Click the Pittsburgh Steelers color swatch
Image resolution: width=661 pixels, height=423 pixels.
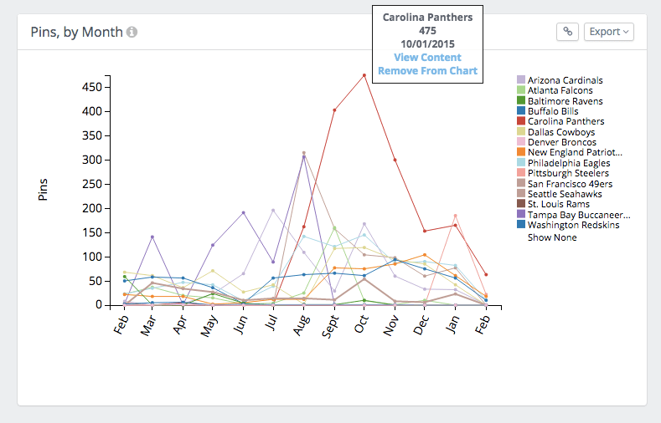(521, 173)
